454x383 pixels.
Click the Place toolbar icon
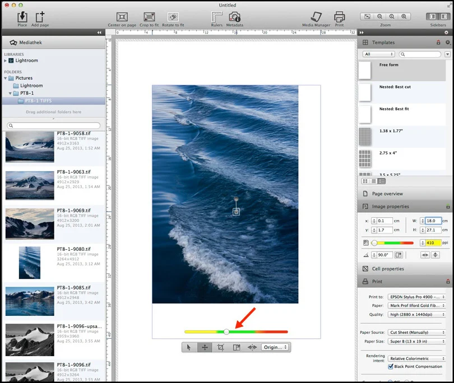[22, 17]
